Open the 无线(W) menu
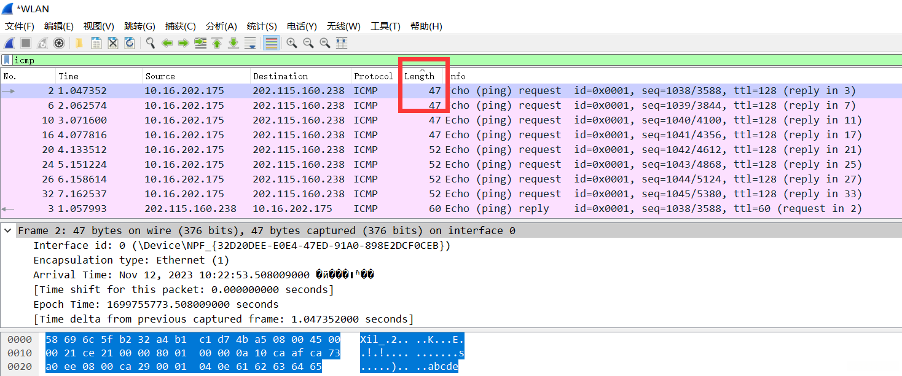 [343, 26]
